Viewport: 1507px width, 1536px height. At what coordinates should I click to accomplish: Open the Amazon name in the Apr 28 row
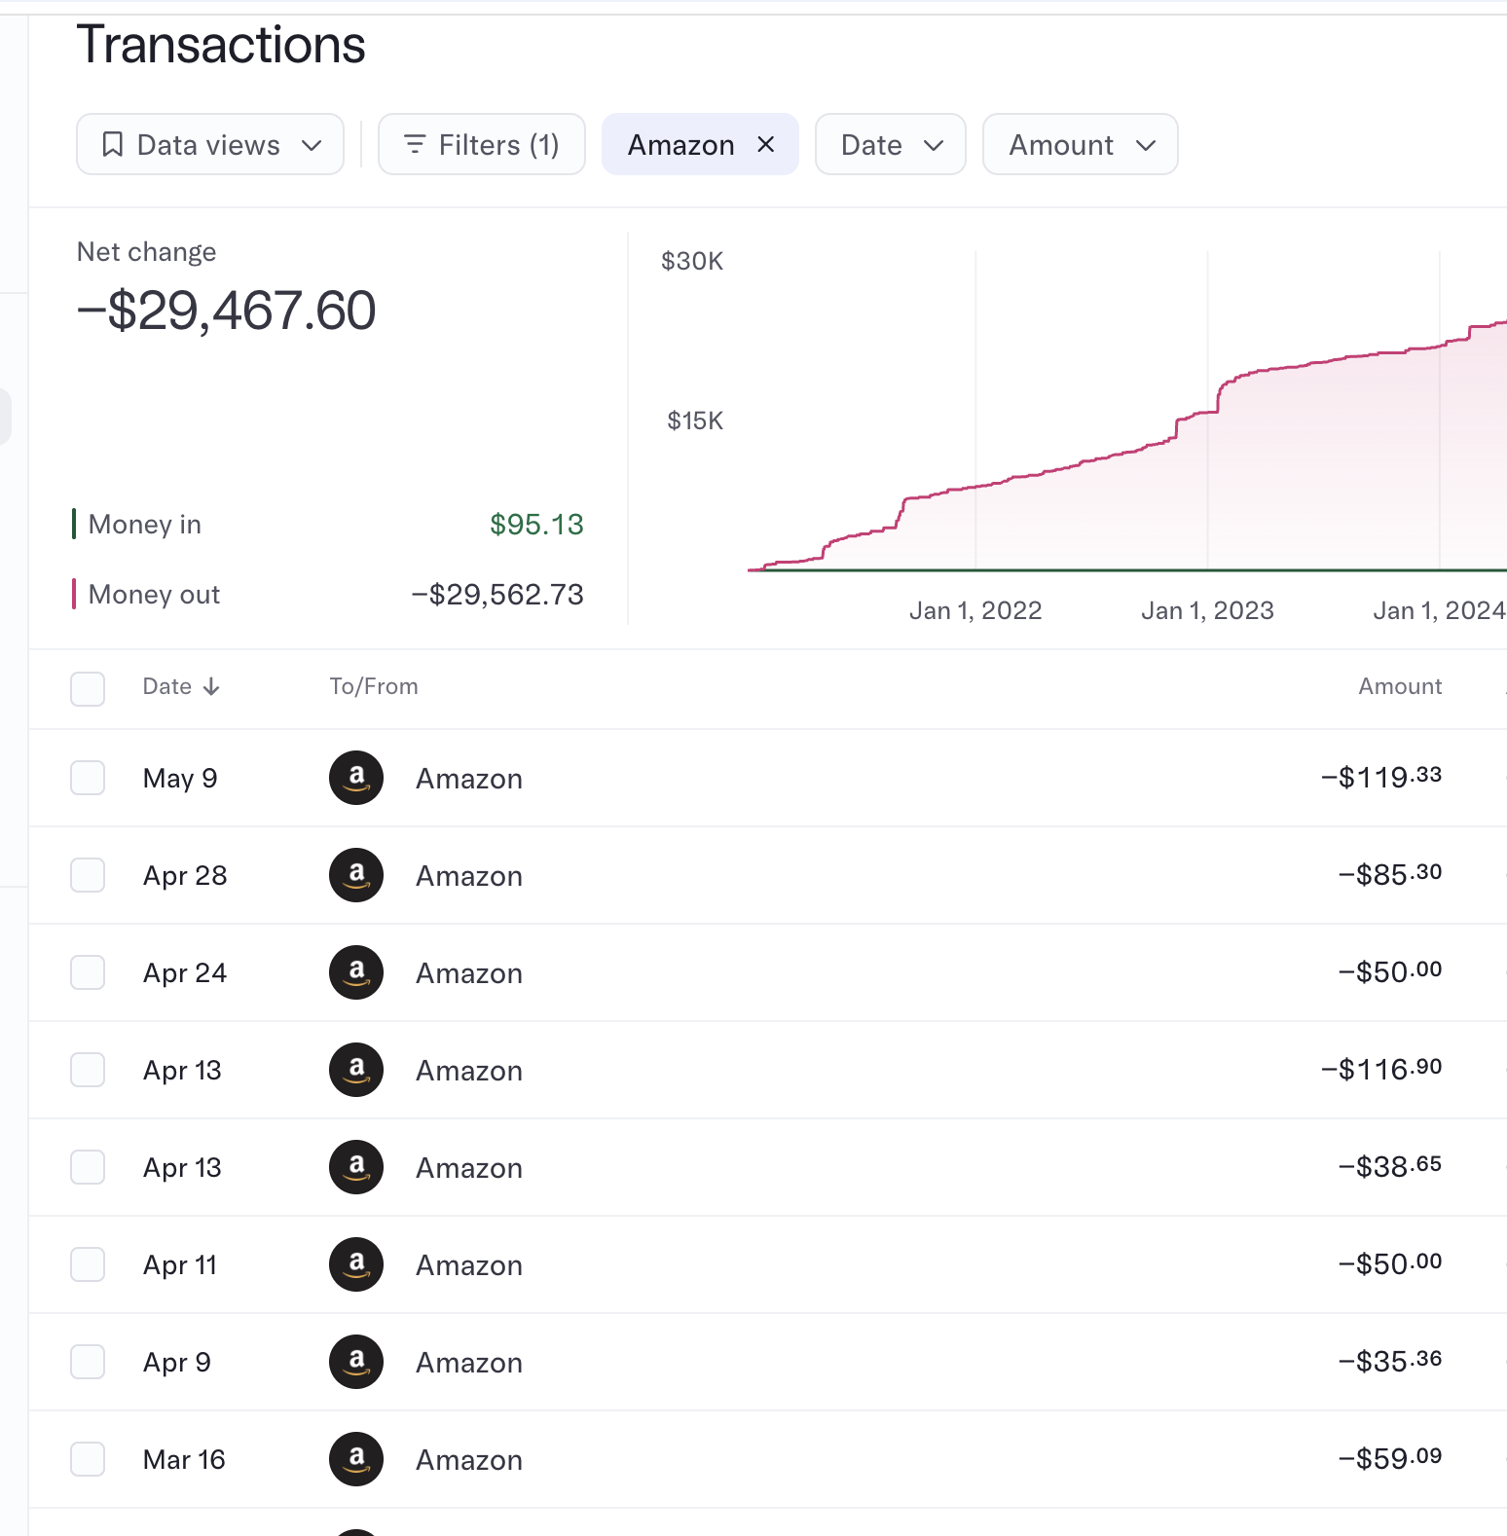click(x=469, y=876)
